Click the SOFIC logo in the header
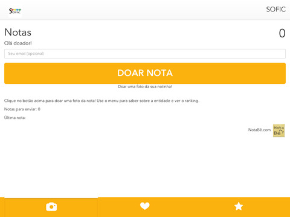 coord(15,11)
